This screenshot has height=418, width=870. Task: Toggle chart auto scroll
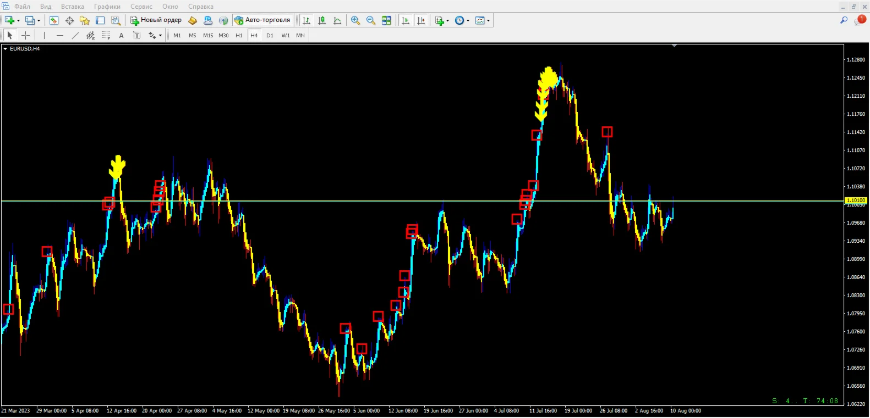pyautogui.click(x=406, y=20)
